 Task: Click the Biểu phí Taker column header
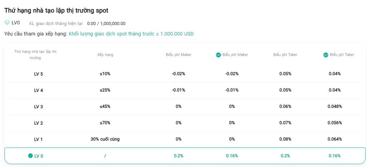pos(285,55)
